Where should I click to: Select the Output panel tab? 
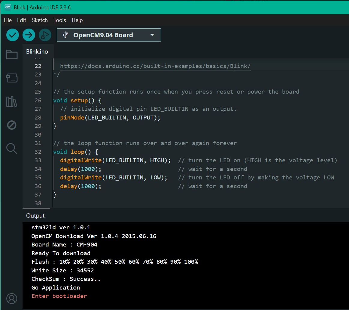[35, 215]
